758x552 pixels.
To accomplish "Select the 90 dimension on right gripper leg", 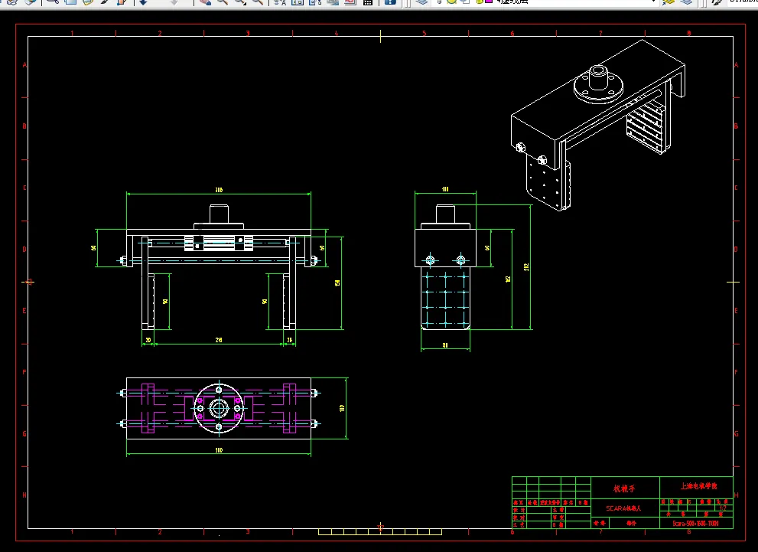I will click(265, 302).
